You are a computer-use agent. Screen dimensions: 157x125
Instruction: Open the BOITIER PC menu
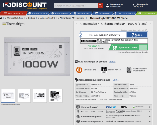[x=81, y=13]
